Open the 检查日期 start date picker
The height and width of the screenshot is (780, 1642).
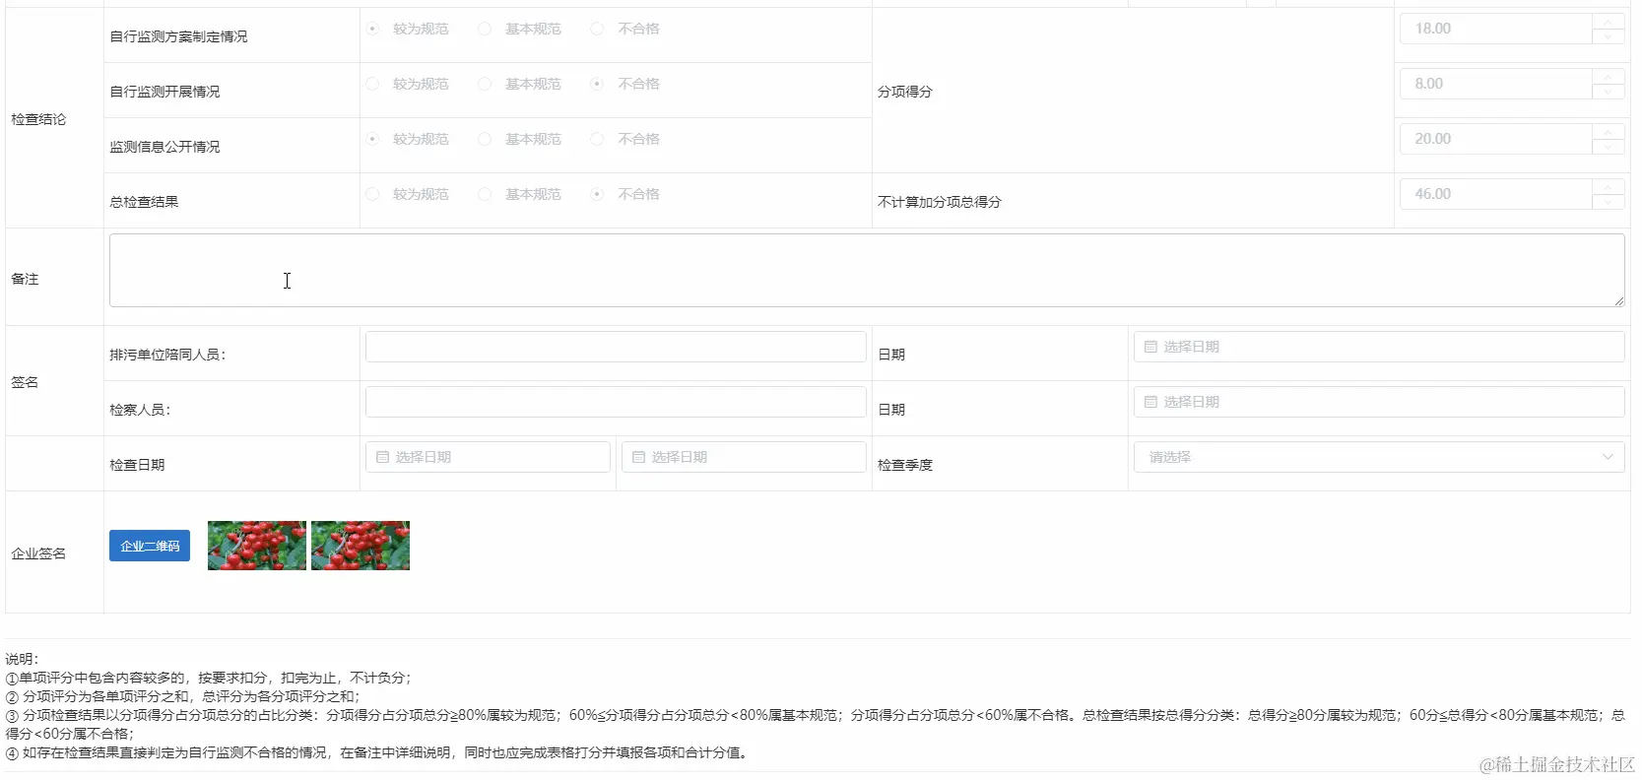point(488,457)
